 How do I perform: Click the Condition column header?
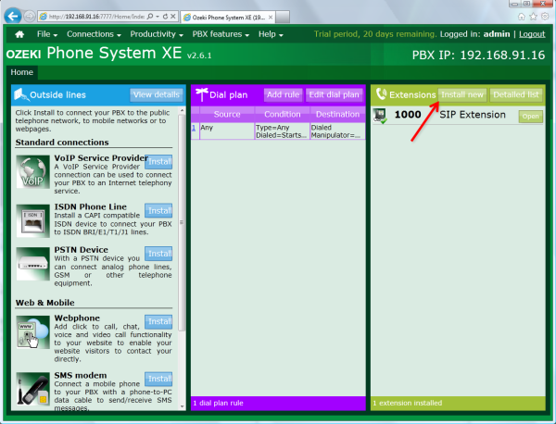point(283,115)
